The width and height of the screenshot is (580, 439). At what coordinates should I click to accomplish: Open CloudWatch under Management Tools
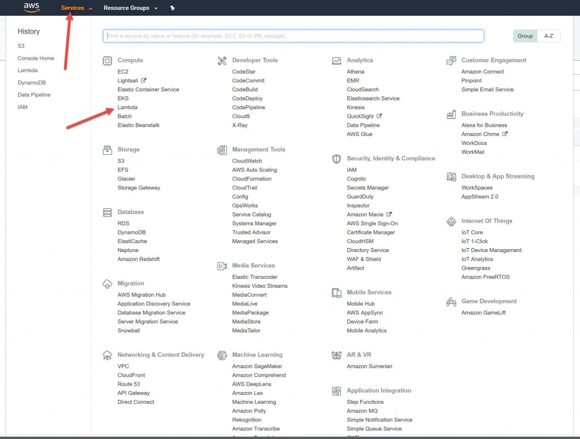click(247, 161)
